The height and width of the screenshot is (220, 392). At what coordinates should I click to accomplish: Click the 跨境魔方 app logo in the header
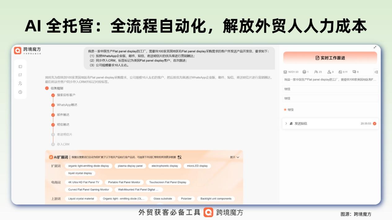[18, 51]
